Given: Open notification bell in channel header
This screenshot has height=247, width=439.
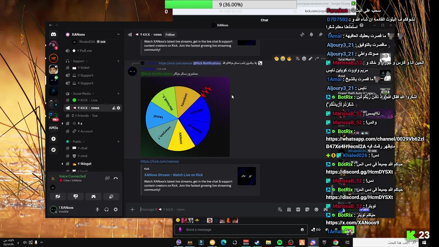Looking at the screenshot, I should click(311, 35).
